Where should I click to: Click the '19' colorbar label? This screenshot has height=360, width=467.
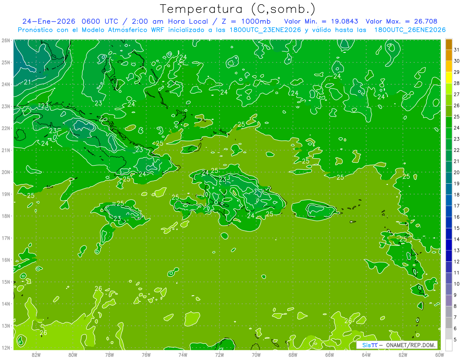(x=456, y=183)
